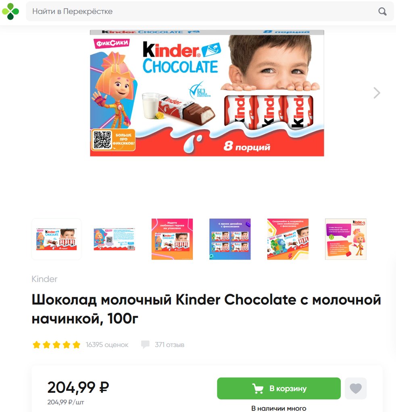
Task: Click the five-star rating icons
Action: click(56, 344)
